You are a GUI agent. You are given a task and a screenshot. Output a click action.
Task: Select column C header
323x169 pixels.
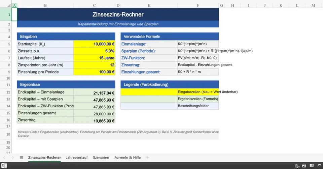[94, 6]
